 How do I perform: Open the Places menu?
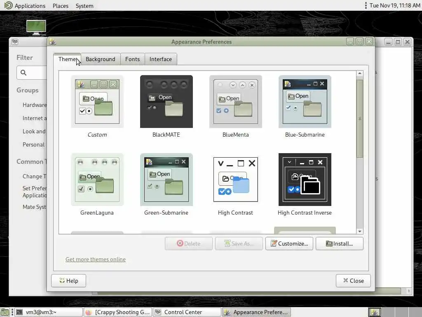(x=61, y=6)
